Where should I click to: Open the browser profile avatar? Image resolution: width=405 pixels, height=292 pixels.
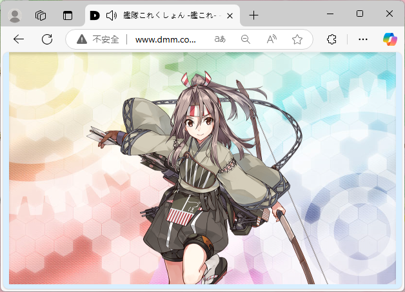15,15
